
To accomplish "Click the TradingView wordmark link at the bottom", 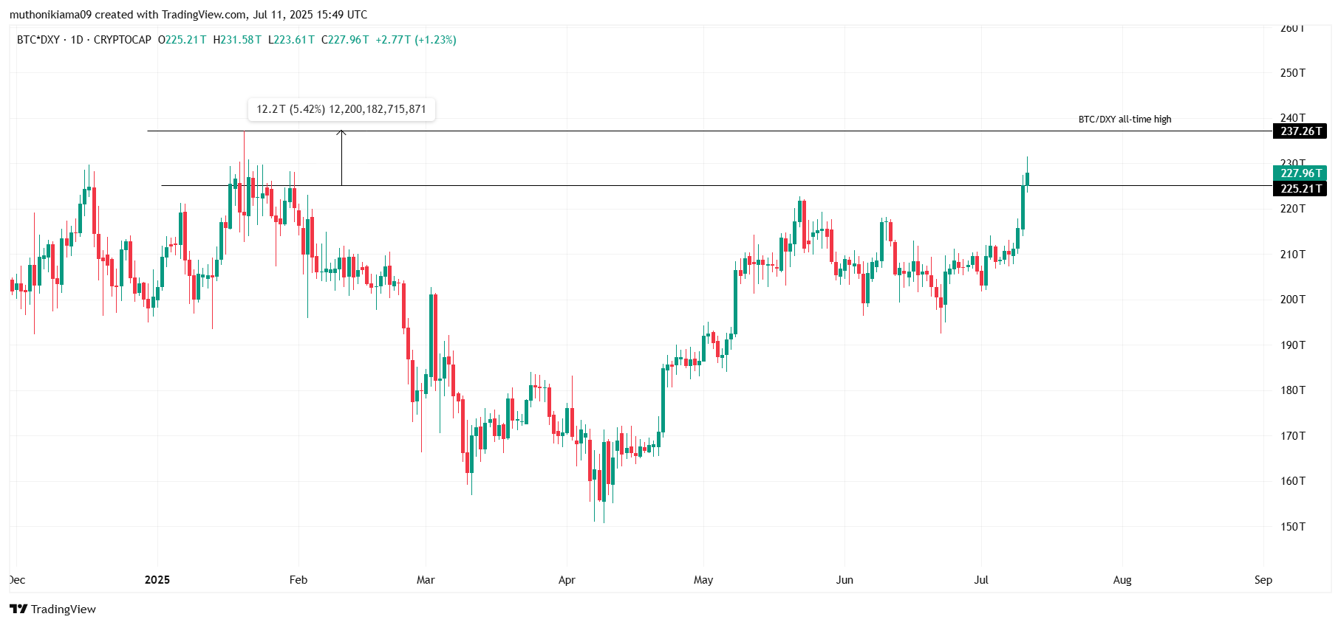I will point(64,610).
